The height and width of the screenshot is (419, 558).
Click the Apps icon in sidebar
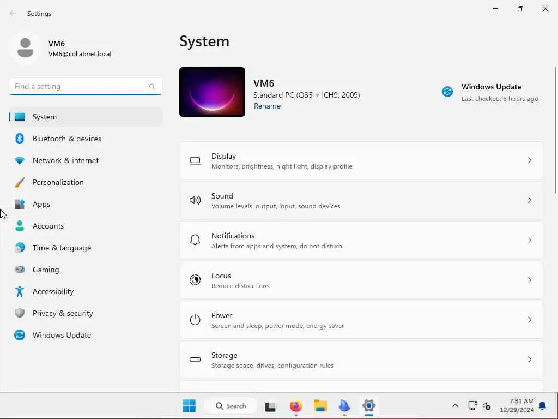click(x=20, y=204)
